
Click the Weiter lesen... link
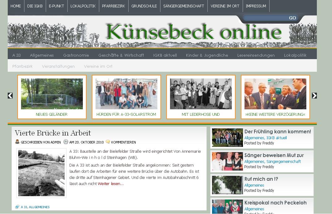pos(111,184)
